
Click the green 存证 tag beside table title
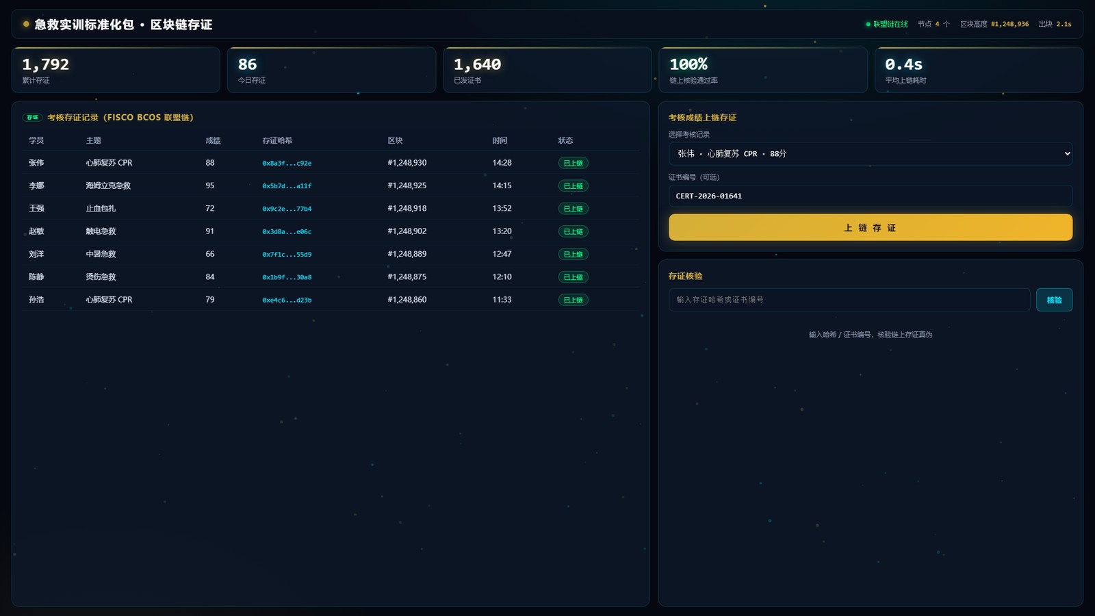[32, 118]
